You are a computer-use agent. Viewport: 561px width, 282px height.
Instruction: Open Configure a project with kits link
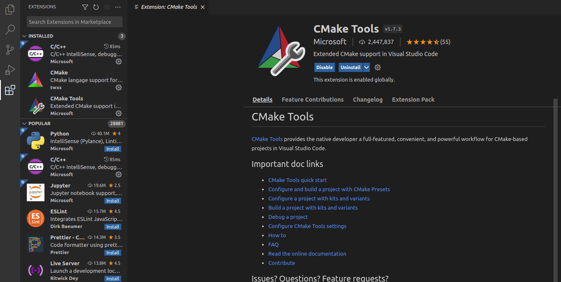click(319, 198)
